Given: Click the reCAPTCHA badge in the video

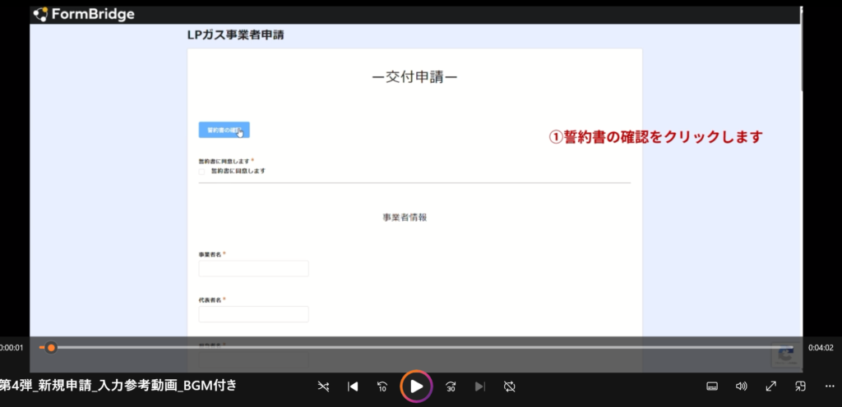Looking at the screenshot, I should pyautogui.click(x=785, y=354).
